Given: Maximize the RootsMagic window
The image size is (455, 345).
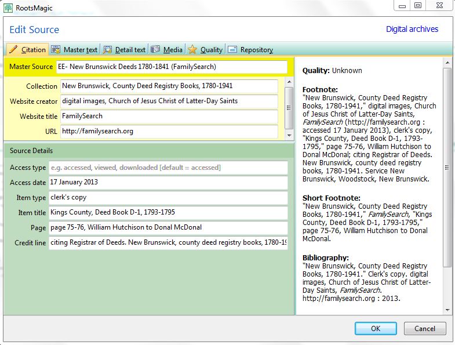Looking at the screenshot, I should click(418, 6).
